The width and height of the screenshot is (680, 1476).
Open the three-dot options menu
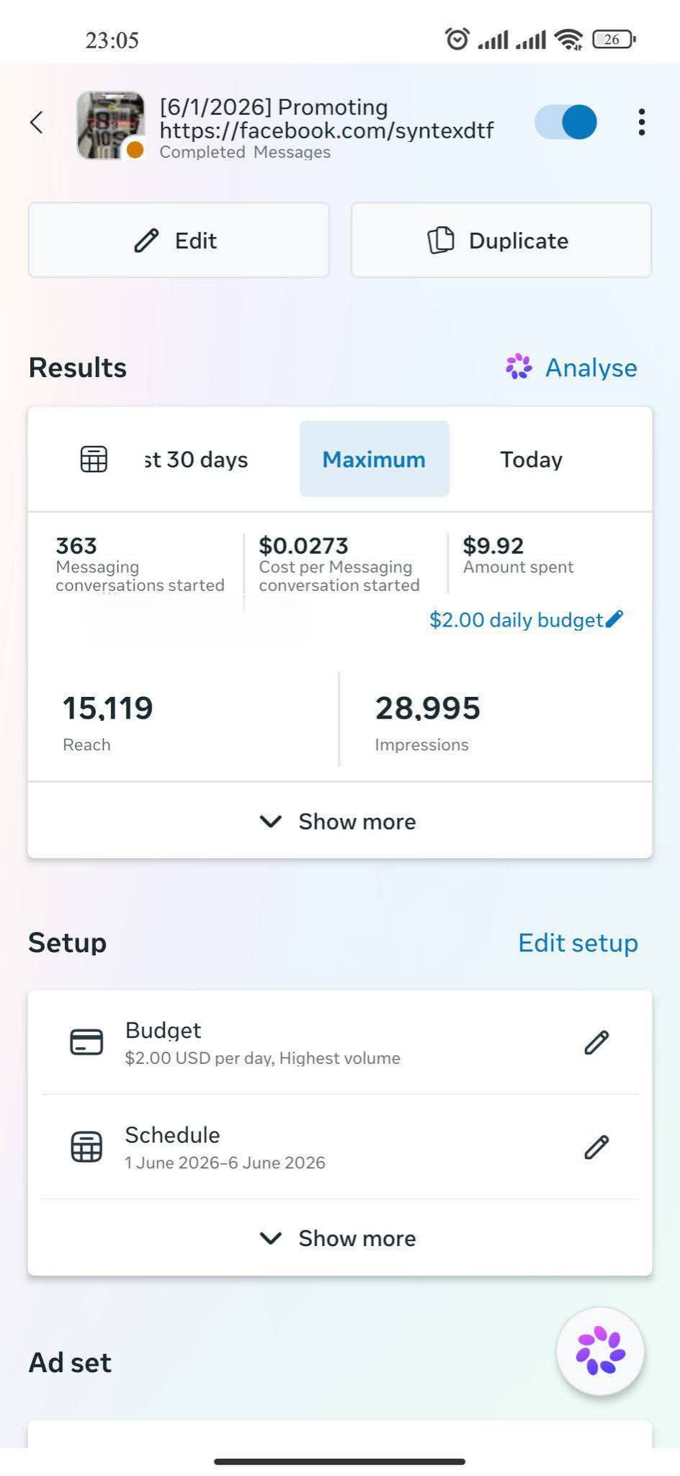pos(641,123)
